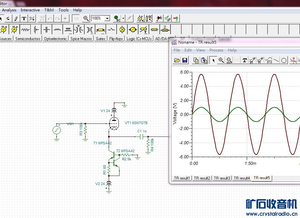The image size is (300, 218).
Task: Switch to the Semiconductors component tab
Action: tap(28, 38)
